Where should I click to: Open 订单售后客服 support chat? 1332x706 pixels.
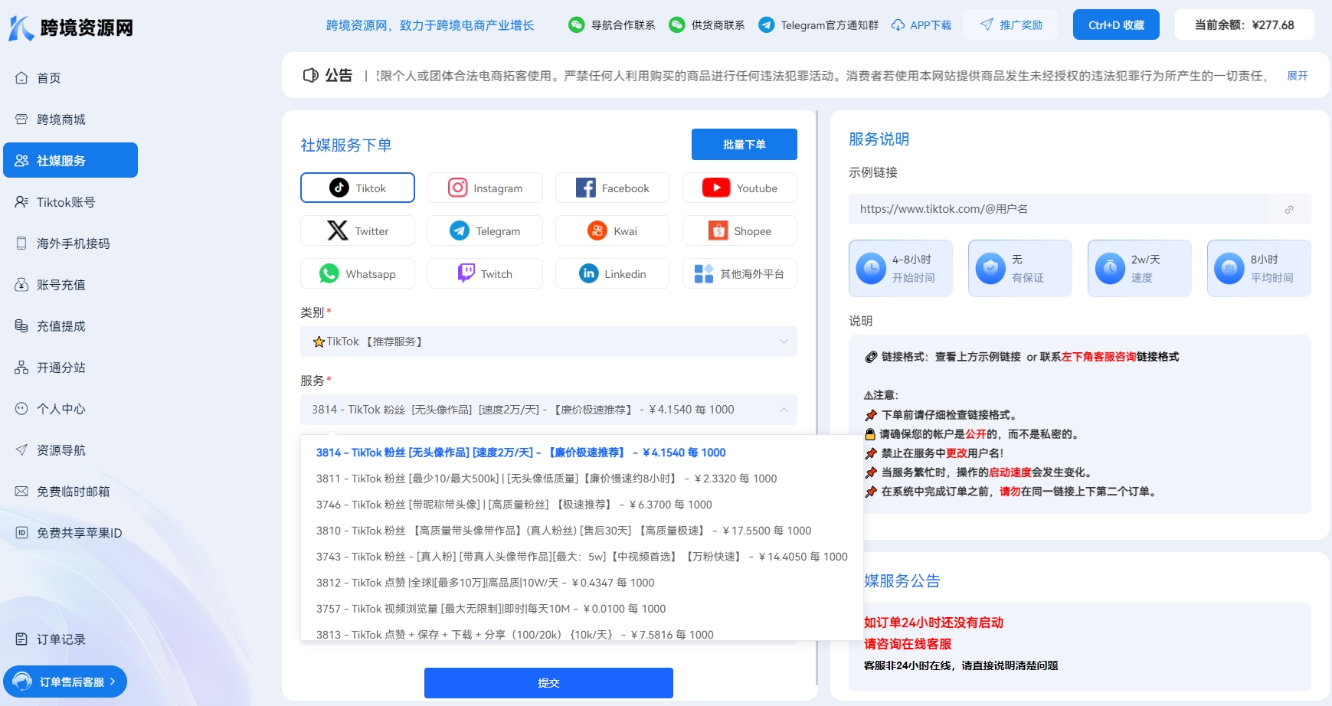pos(65,681)
